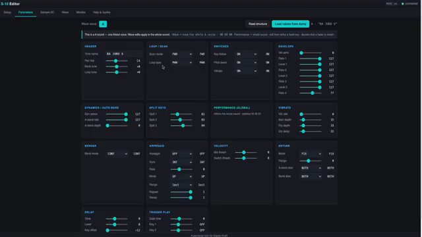Open the Arpeggio Range dropdown
Screen dimensions: 422x237
pos(182,185)
